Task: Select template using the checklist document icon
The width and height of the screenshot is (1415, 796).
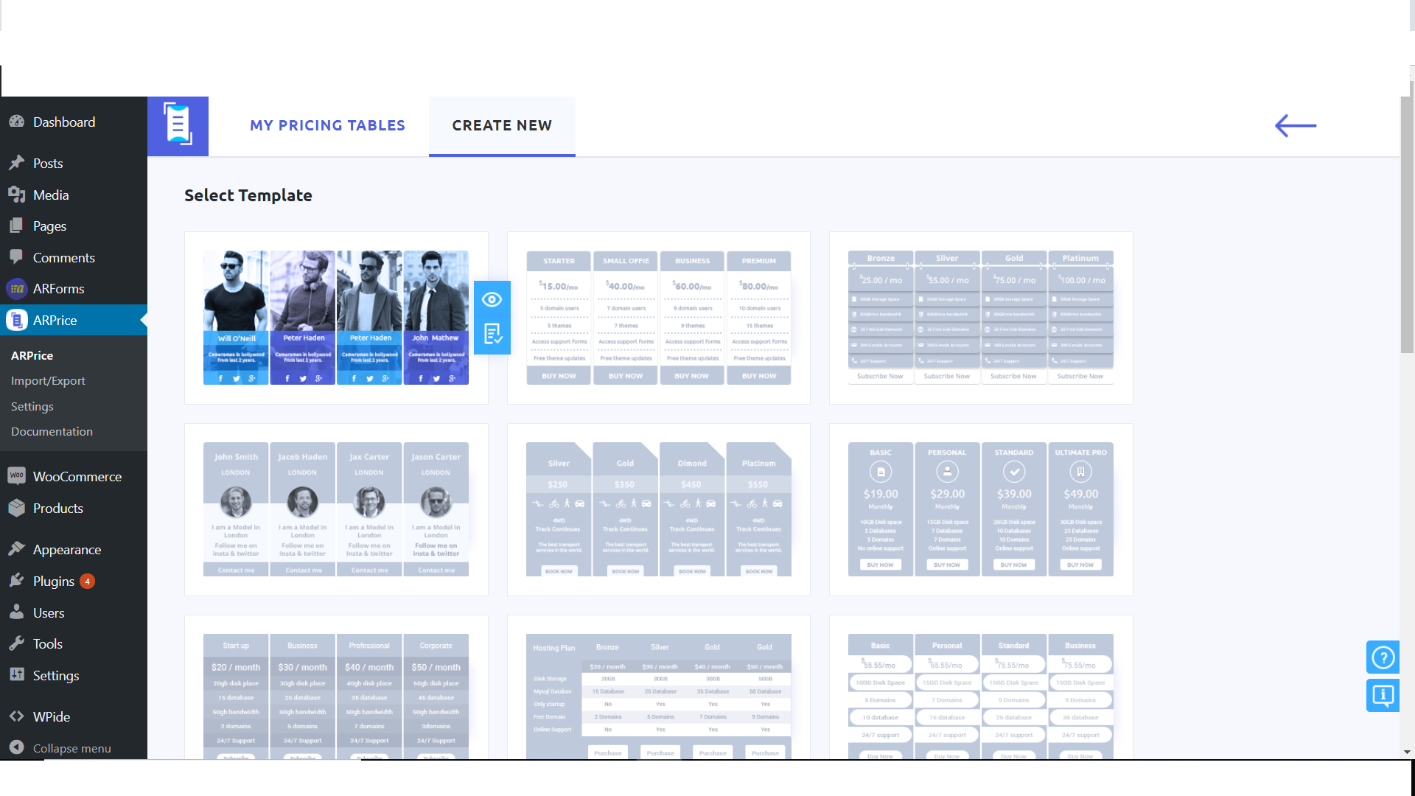Action: (492, 335)
